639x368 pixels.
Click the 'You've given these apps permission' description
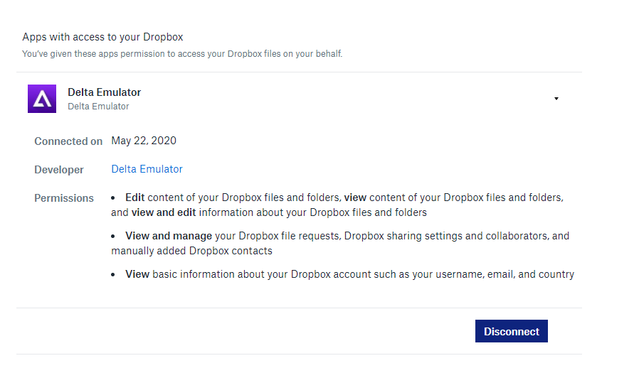[182, 54]
